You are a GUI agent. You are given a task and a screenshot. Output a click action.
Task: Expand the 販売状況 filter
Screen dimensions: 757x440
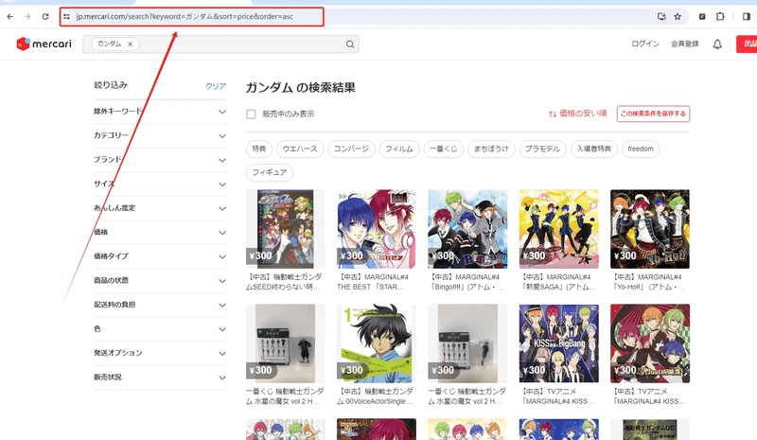click(x=160, y=378)
